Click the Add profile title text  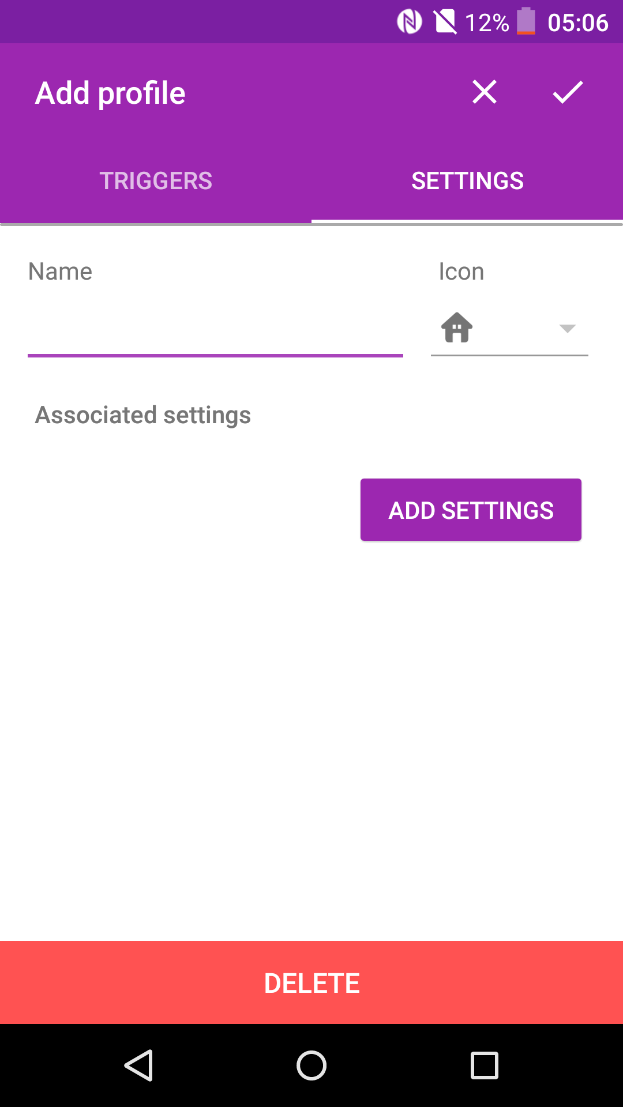pos(110,93)
